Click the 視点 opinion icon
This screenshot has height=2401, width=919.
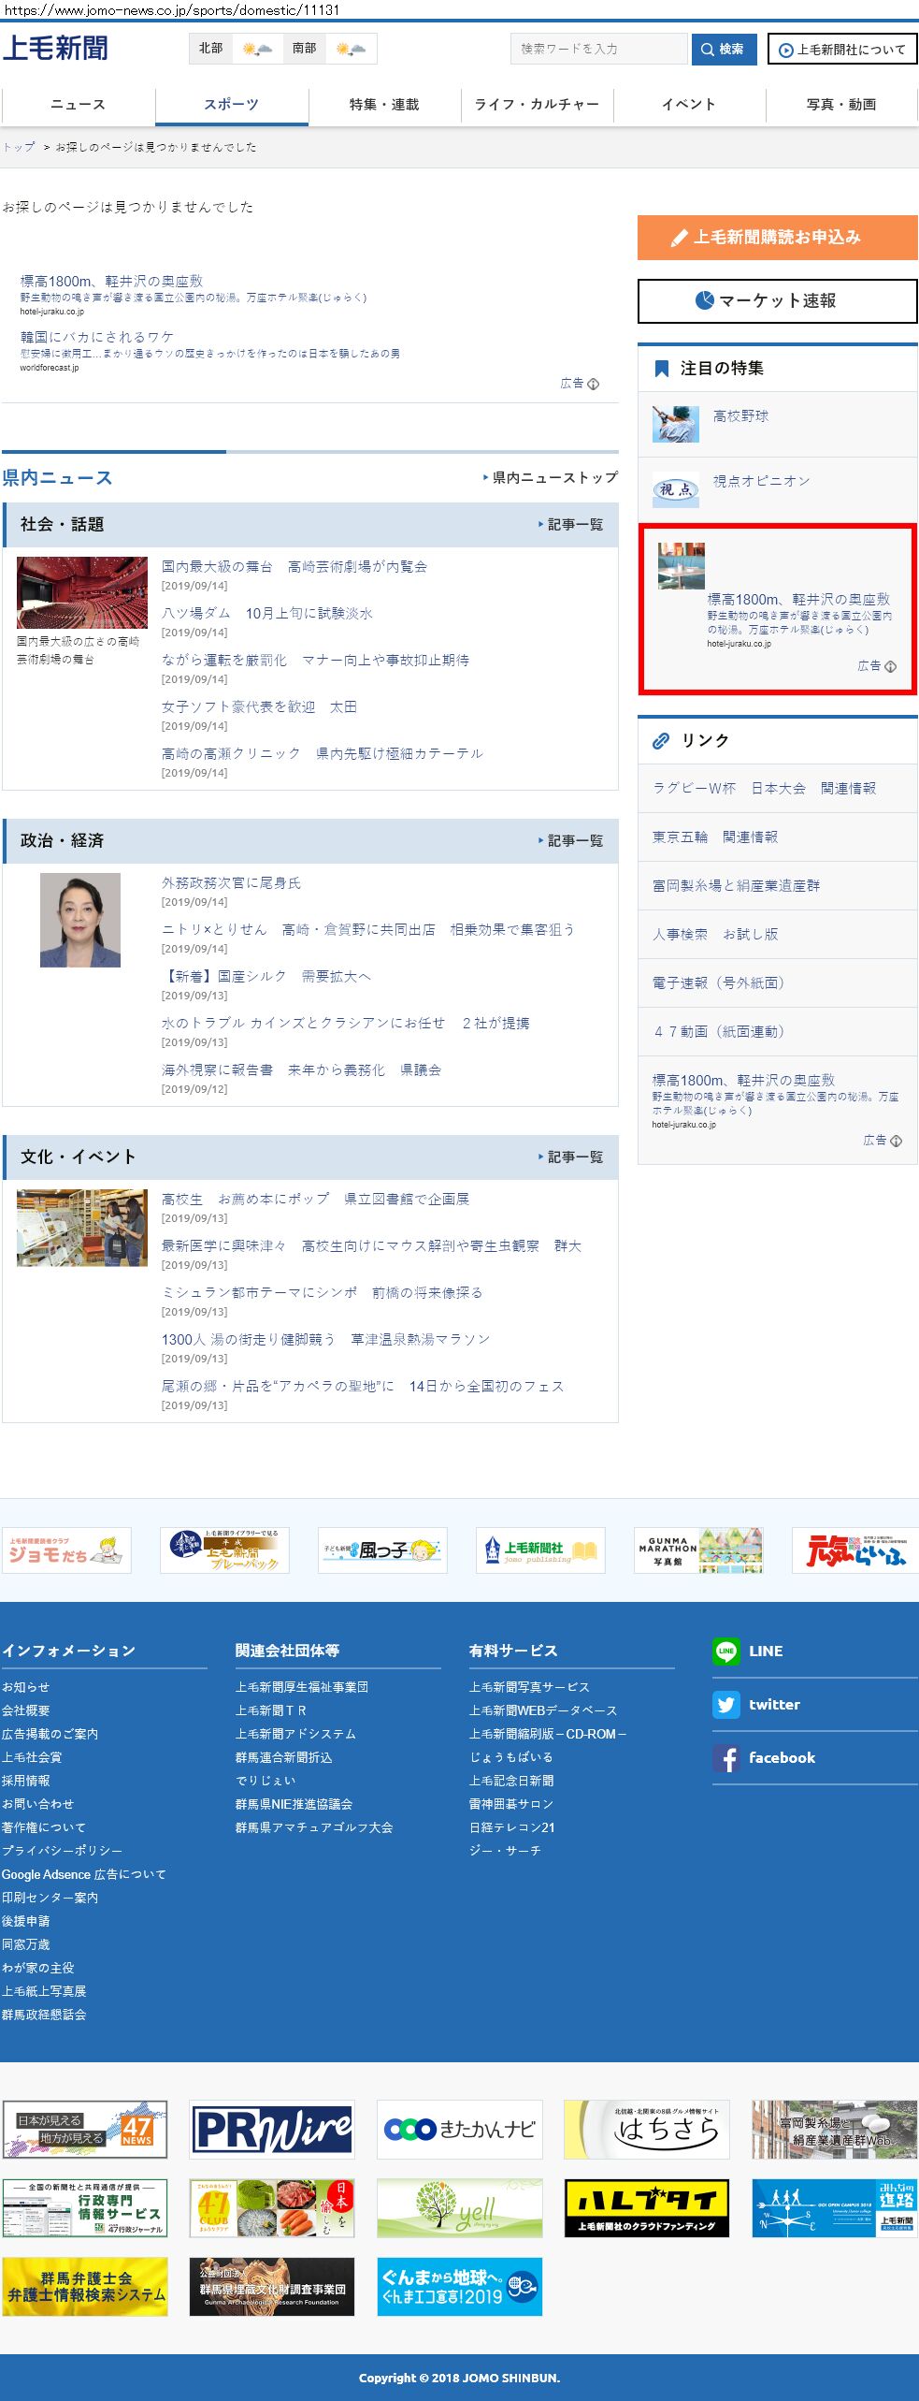tap(675, 489)
